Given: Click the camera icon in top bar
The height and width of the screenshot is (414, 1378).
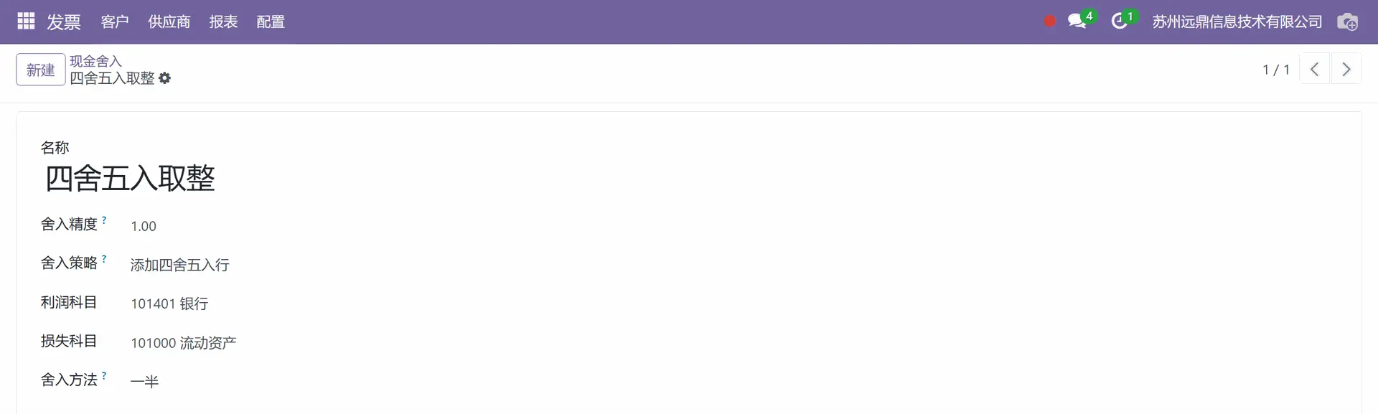Looking at the screenshot, I should [x=1347, y=22].
